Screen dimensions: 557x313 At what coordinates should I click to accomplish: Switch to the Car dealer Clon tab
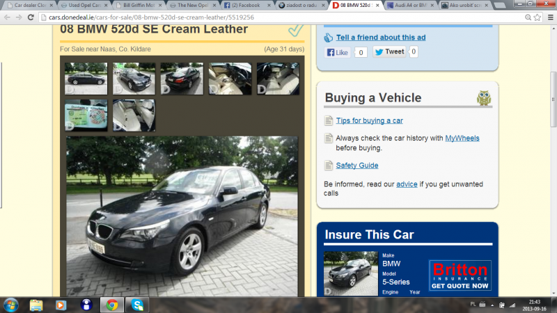pyautogui.click(x=30, y=5)
